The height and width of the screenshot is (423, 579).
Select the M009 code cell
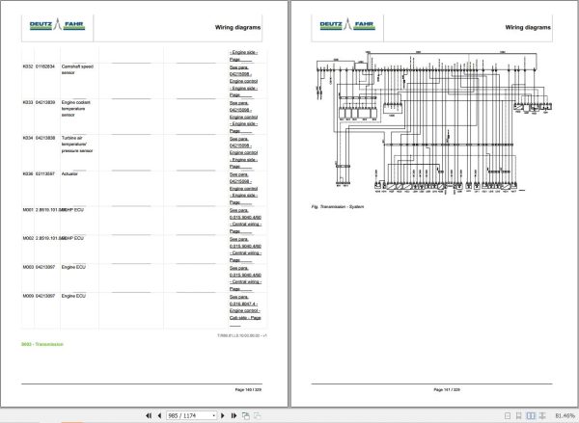pyautogui.click(x=28, y=296)
